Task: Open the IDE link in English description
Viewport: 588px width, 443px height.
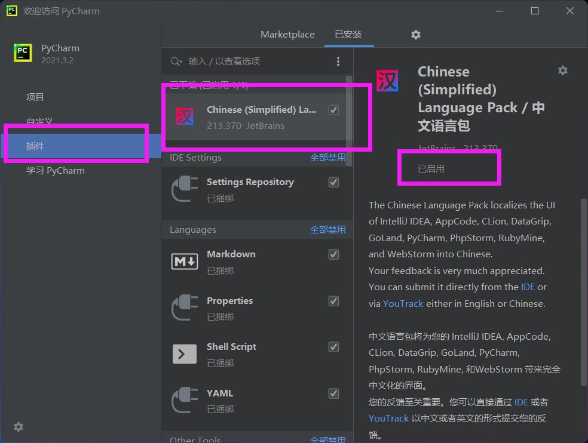Action: (x=528, y=287)
